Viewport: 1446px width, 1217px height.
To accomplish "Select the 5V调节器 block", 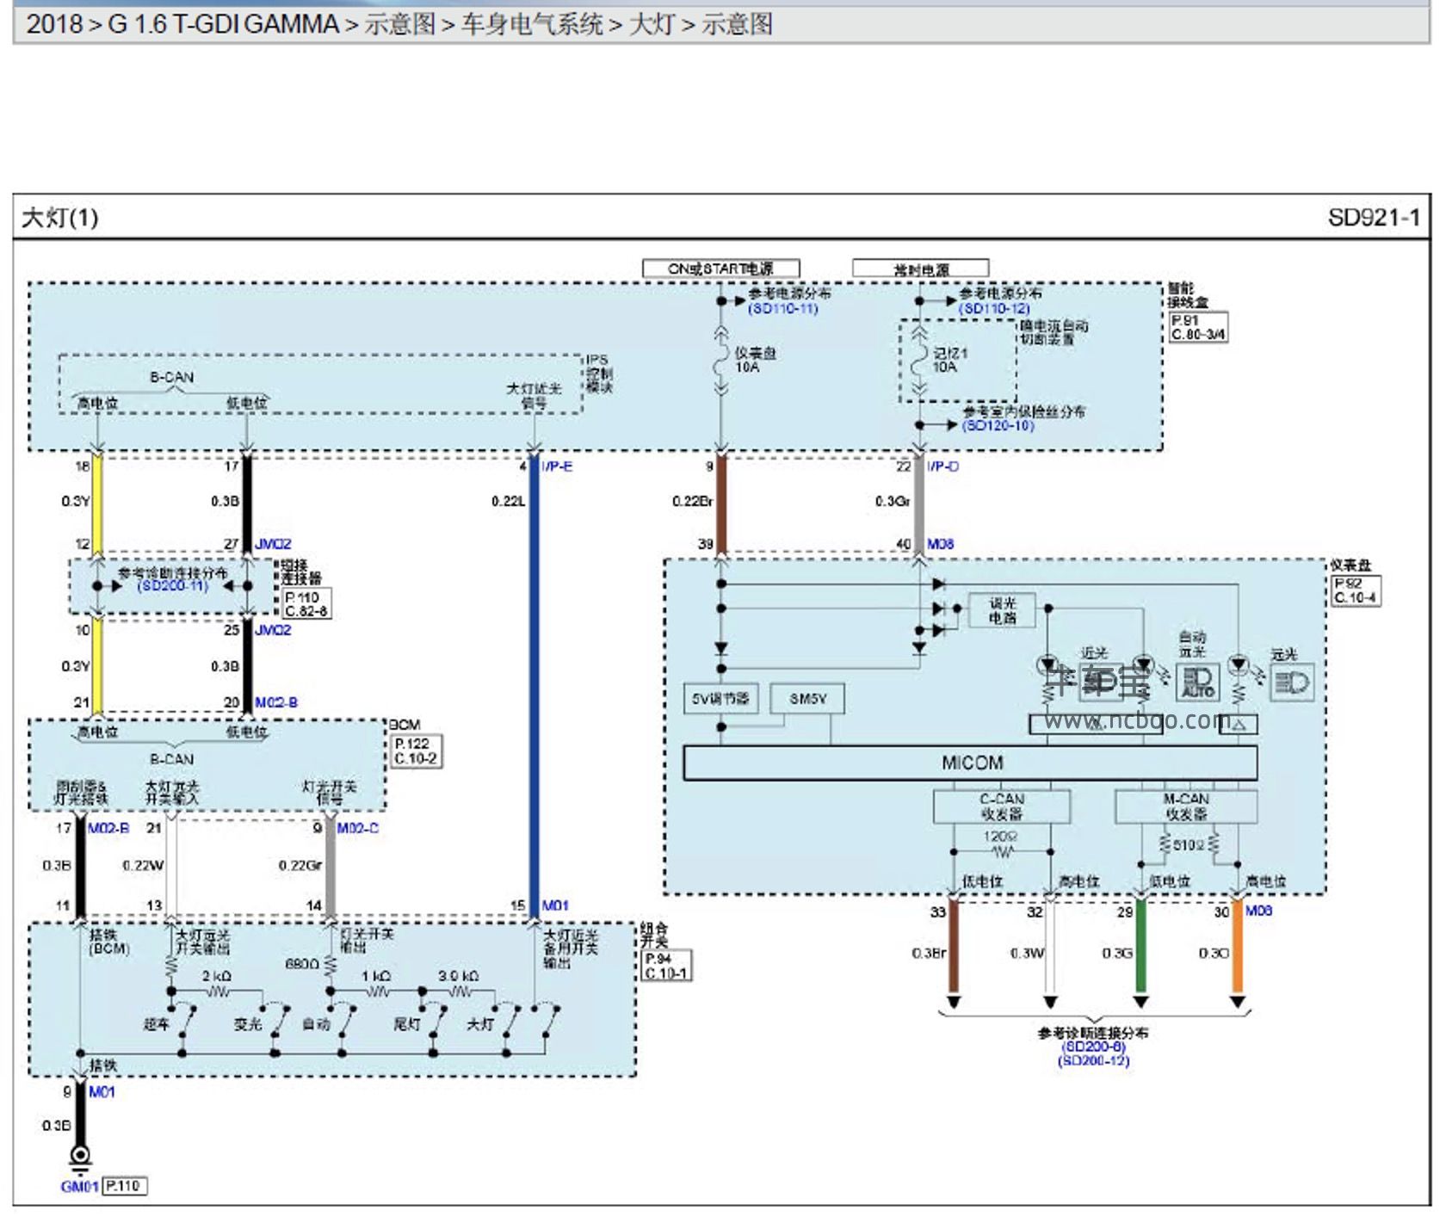I will click(x=720, y=698).
